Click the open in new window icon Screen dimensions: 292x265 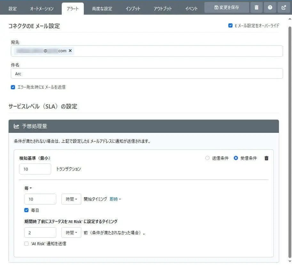pyautogui.click(x=284, y=7)
